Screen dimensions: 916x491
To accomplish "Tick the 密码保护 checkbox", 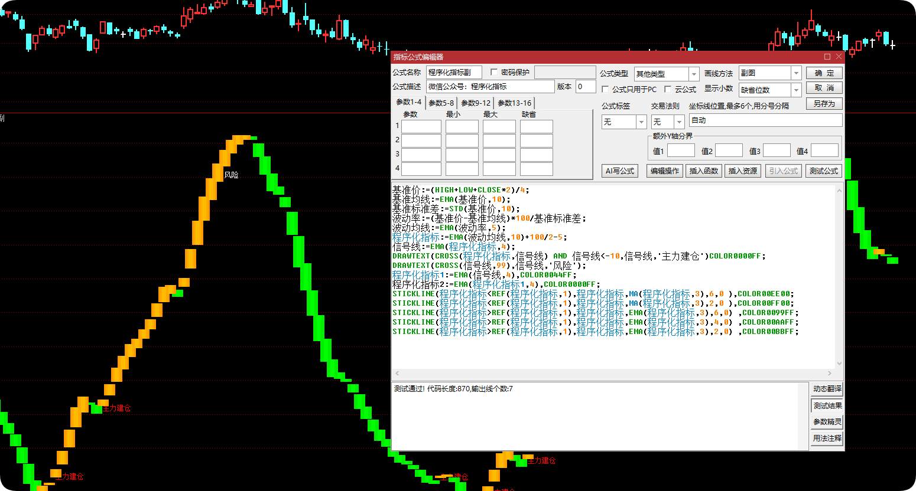I will [x=494, y=72].
